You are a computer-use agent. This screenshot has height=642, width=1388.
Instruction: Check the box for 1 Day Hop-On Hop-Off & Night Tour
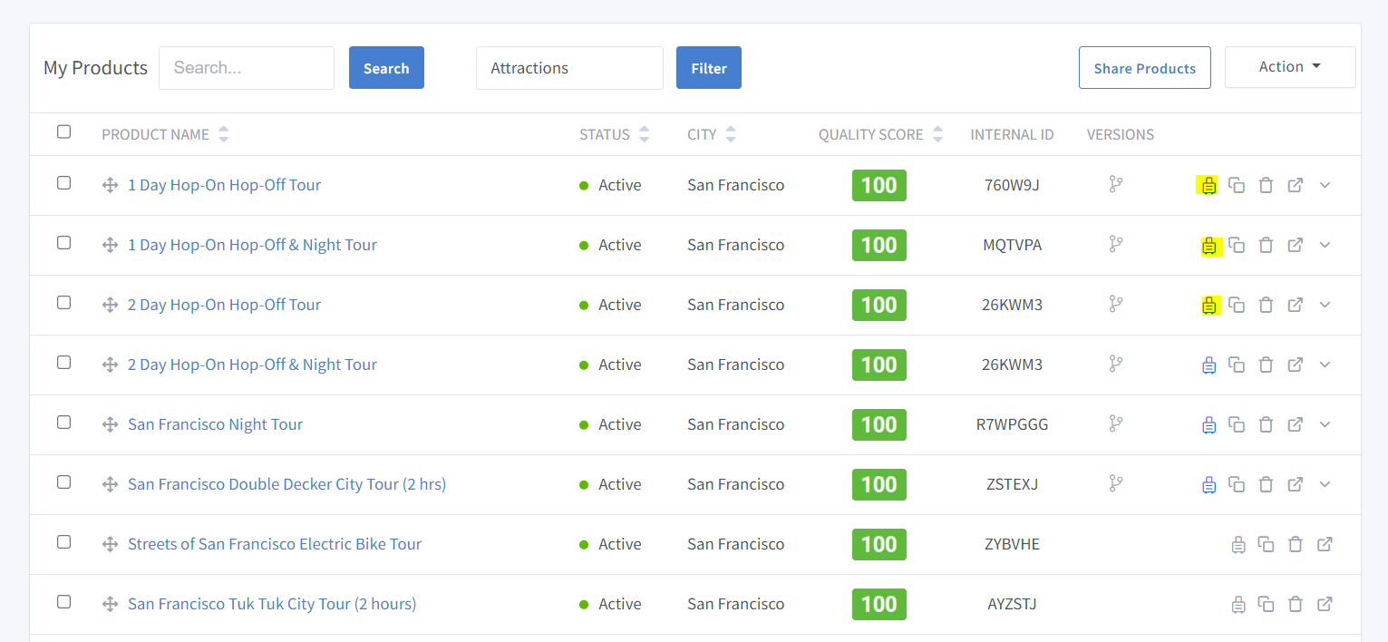pos(63,243)
